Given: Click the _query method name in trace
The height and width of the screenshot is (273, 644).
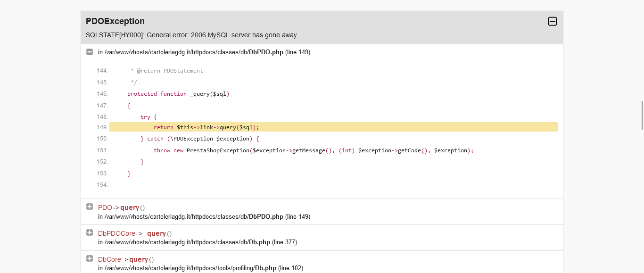Looking at the screenshot, I should tap(155, 233).
